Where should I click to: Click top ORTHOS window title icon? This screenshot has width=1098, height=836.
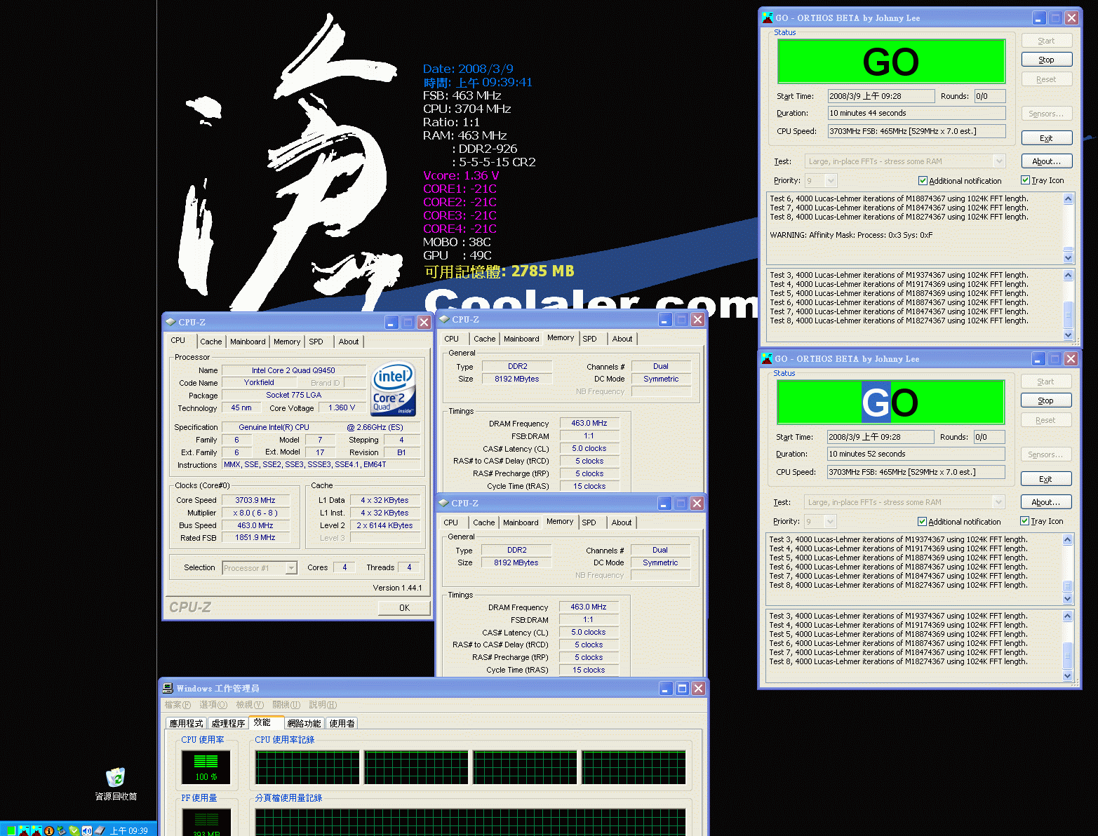pos(768,18)
